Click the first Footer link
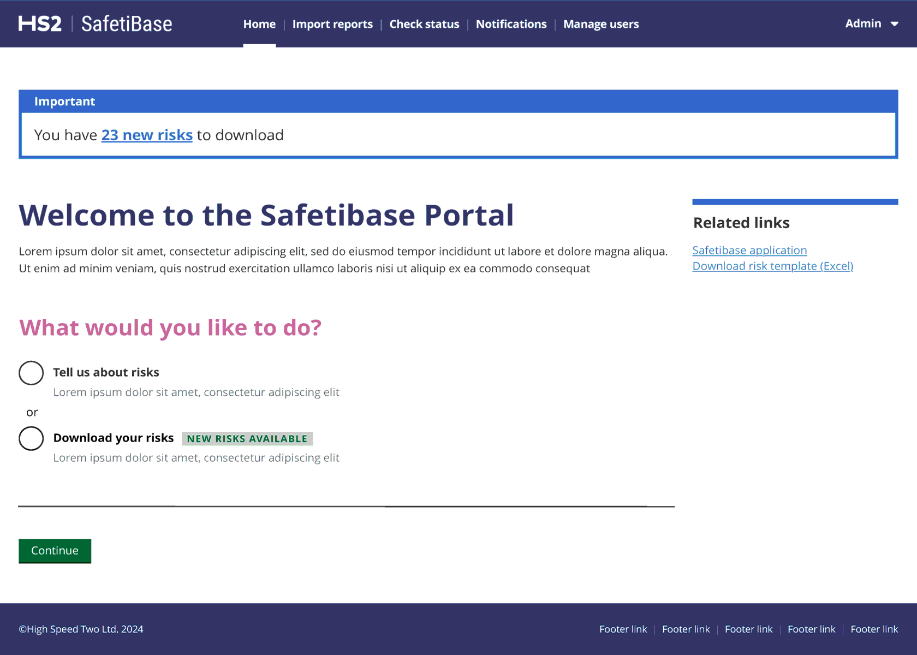917x655 pixels. [x=623, y=629]
